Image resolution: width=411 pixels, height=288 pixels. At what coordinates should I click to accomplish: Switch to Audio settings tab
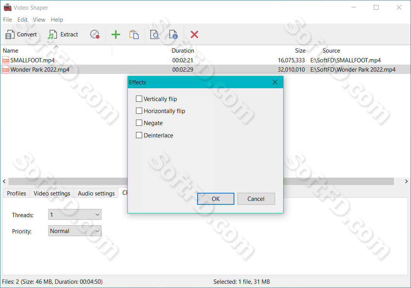tap(96, 193)
